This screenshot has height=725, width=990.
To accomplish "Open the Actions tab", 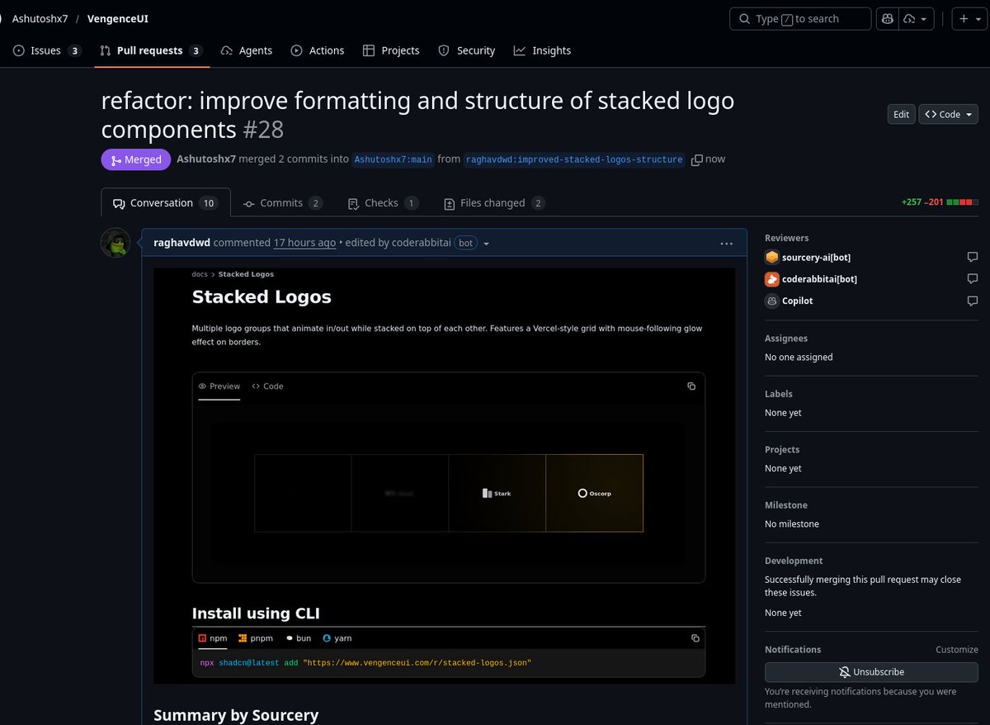I will pos(318,50).
